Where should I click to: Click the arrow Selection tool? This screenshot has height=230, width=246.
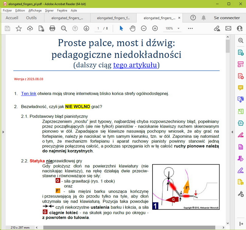[121, 28]
